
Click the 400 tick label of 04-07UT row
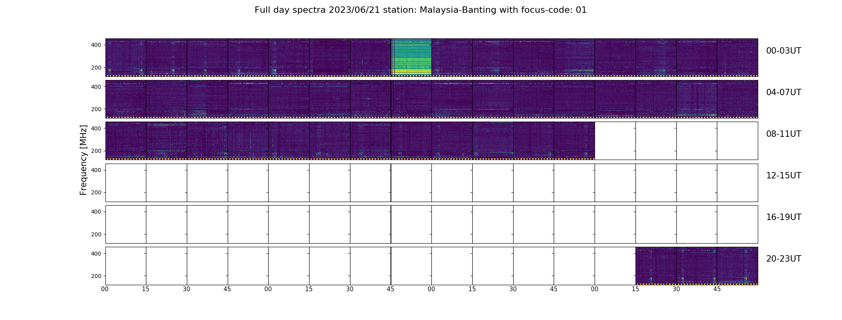coord(96,86)
